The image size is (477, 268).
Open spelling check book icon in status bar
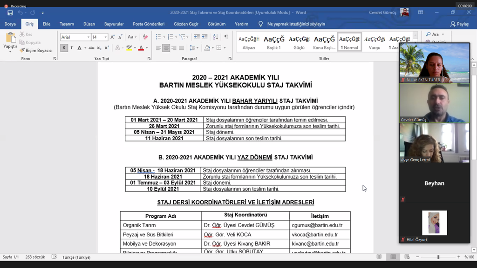click(54, 257)
